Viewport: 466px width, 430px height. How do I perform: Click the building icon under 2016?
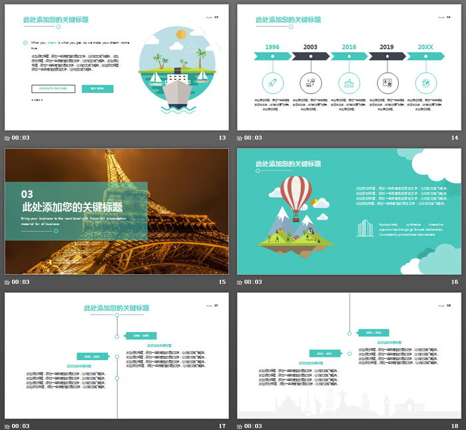(x=348, y=83)
